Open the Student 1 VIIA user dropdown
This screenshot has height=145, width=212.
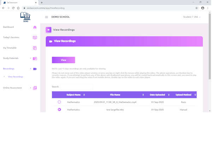pos(192,17)
